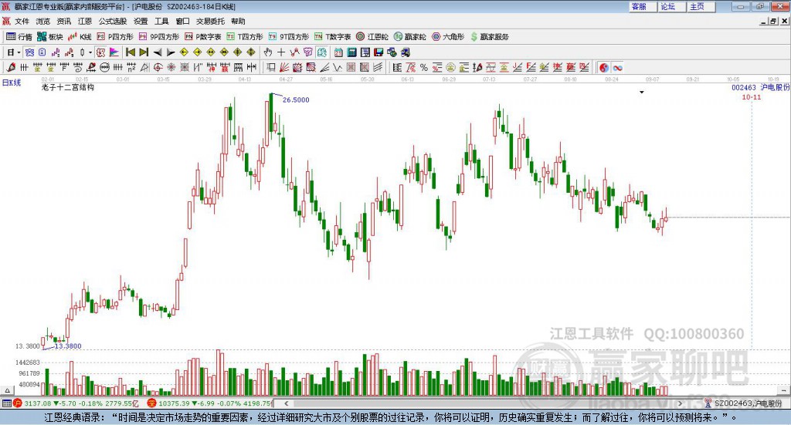
Task: Click the yin-yang taiji icon
Action: (604, 67)
